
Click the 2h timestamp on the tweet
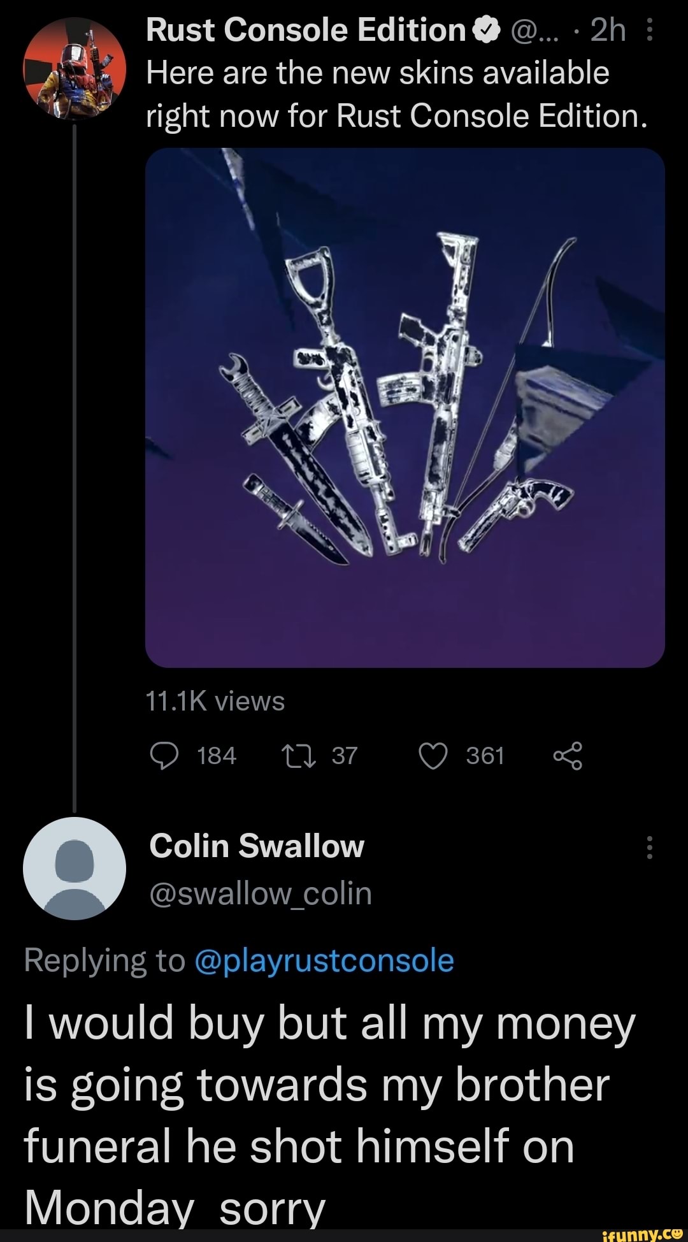608,30
